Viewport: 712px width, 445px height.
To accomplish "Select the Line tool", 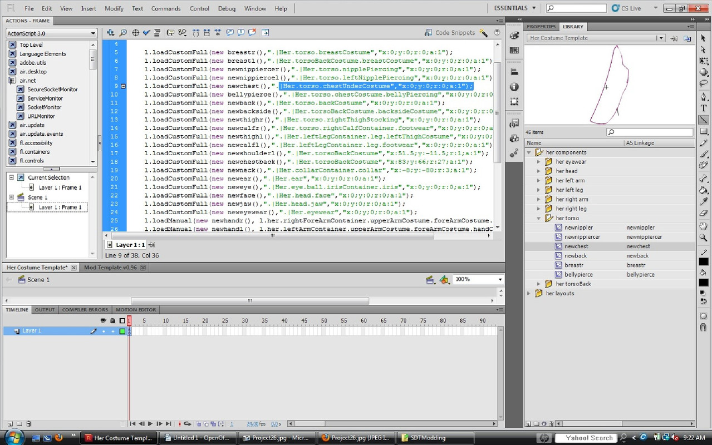I will coord(704,120).
